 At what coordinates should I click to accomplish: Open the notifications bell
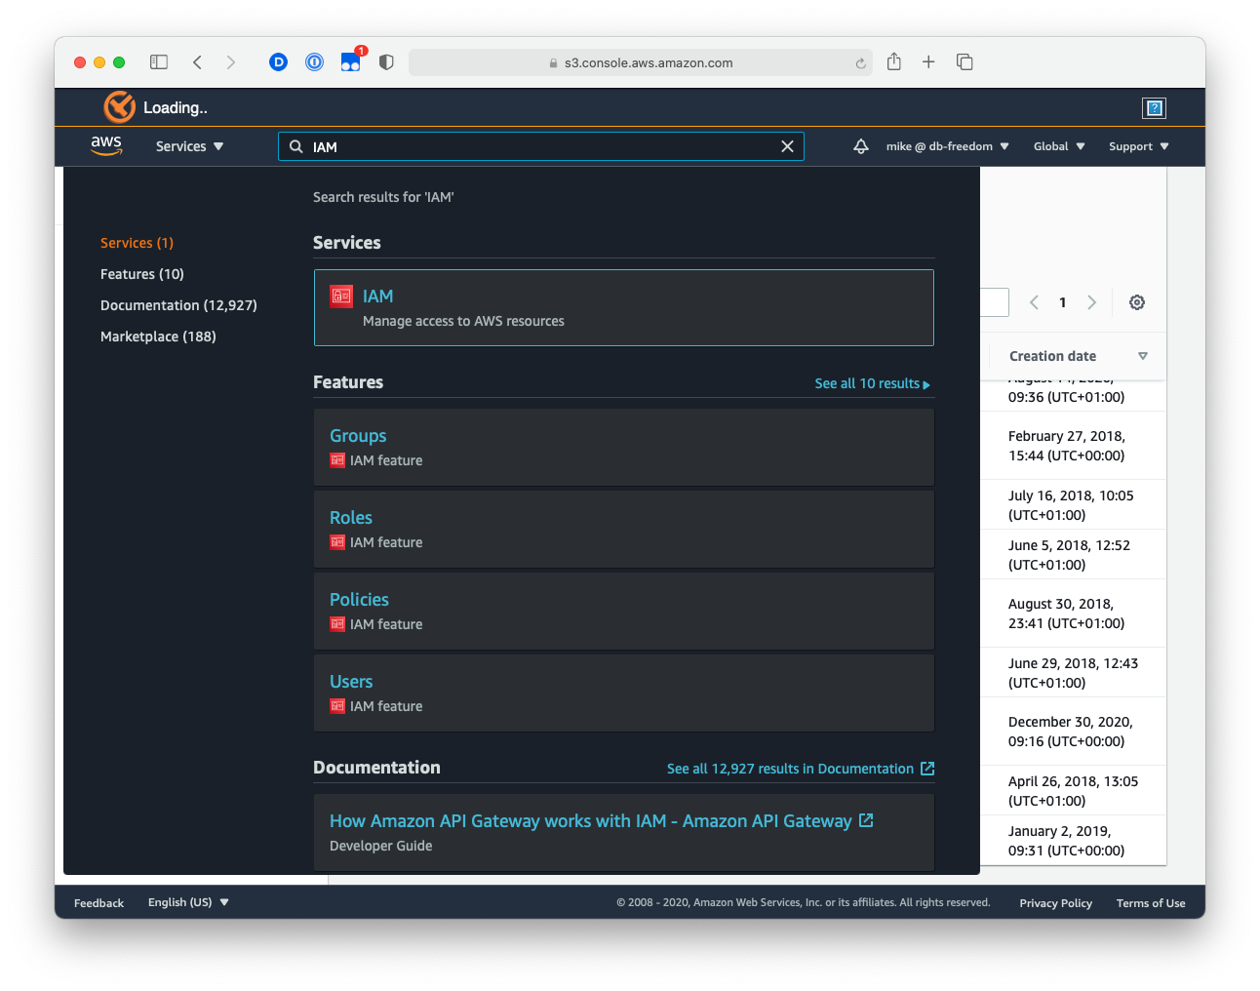[x=861, y=146]
